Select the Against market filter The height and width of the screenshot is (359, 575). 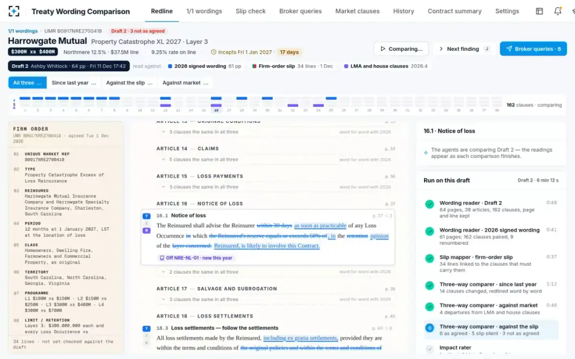pyautogui.click(x=185, y=83)
